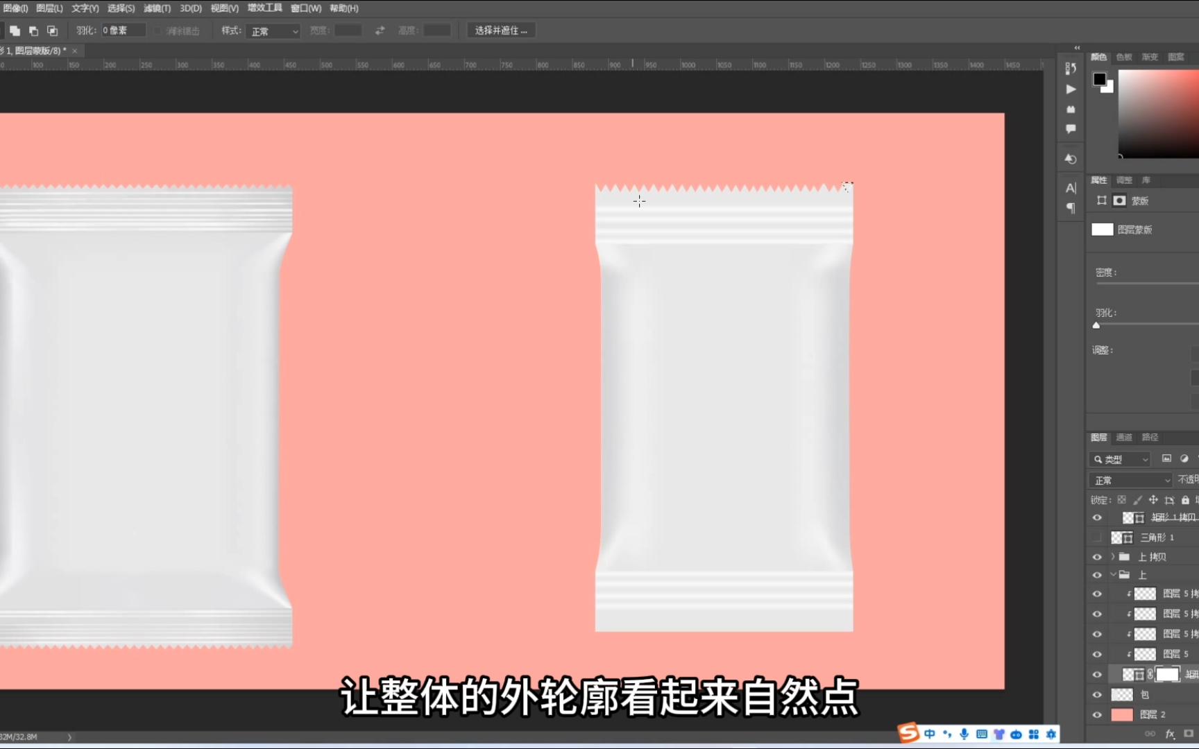Click the Actions play icon in the sidebar
This screenshot has width=1199, height=749.
click(x=1071, y=89)
